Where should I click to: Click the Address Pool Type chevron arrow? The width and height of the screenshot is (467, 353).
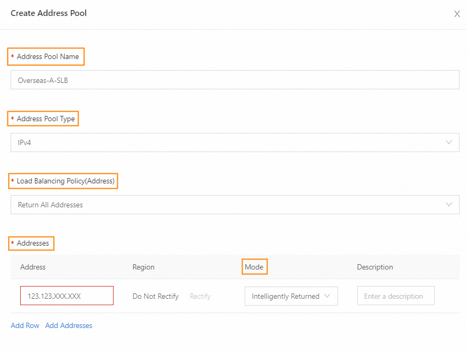449,142
